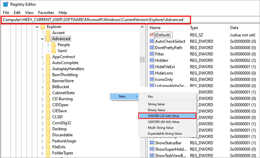This screenshot has width=260, height=158.
Task: Select the AutoCheckSelect value icon
Action: [151, 41]
